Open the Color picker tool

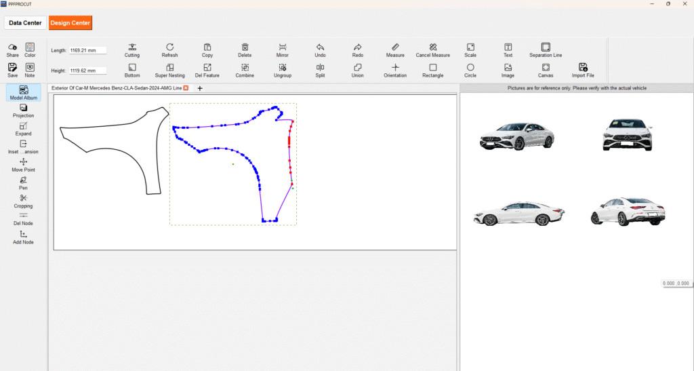click(30, 47)
